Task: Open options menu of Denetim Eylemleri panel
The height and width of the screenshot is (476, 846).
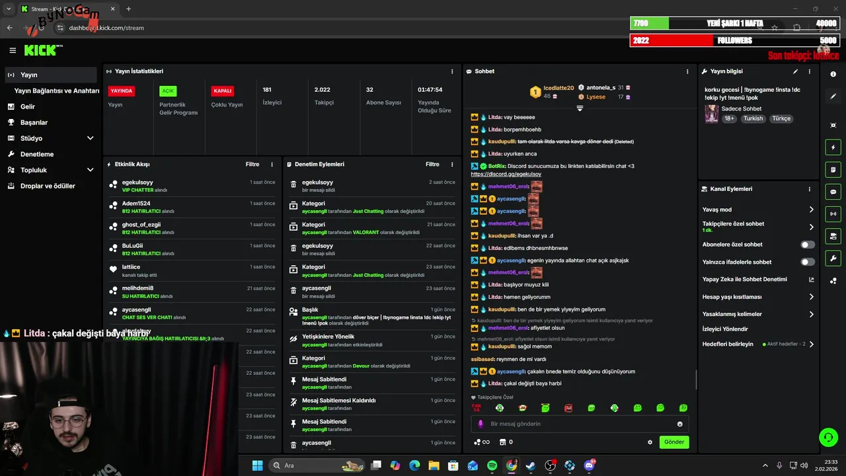Action: pyautogui.click(x=452, y=165)
